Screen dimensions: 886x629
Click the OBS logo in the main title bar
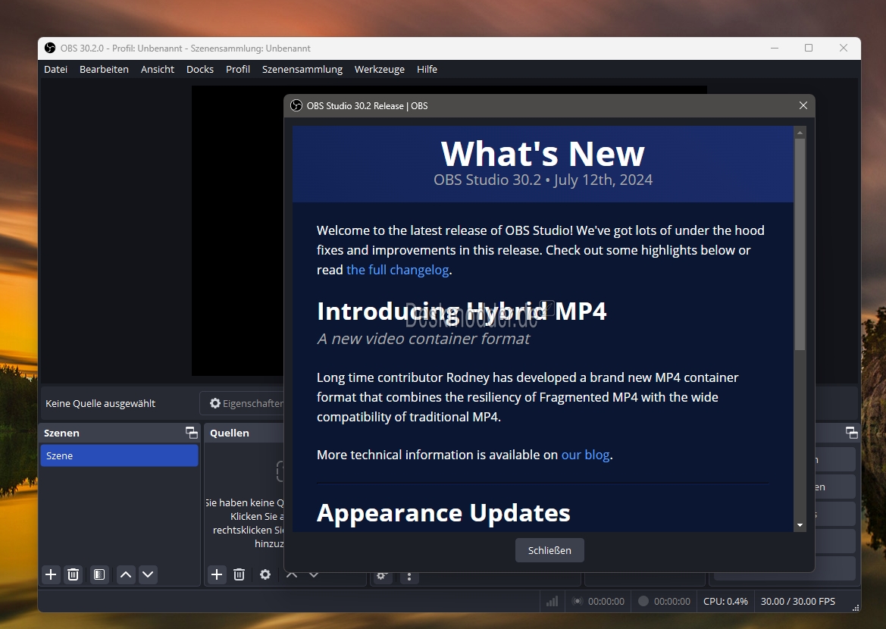50,48
